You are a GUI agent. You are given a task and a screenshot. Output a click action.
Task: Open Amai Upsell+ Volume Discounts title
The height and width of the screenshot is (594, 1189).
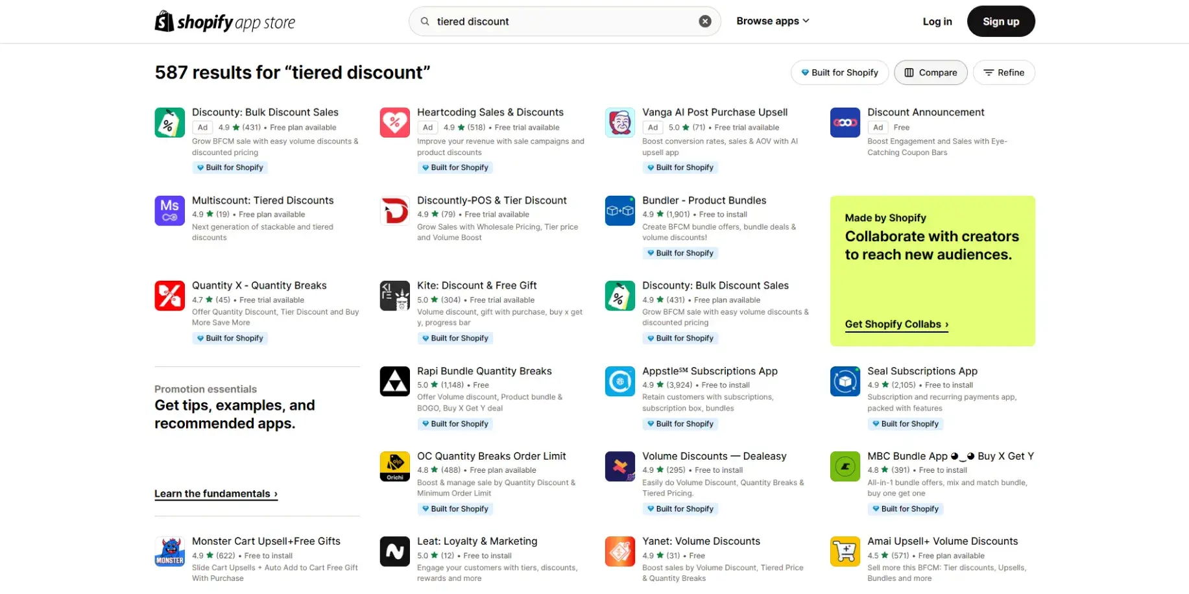(x=943, y=541)
